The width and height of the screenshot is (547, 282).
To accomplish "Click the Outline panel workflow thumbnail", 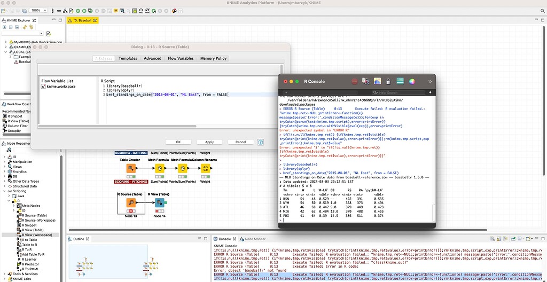I will pos(108,262).
